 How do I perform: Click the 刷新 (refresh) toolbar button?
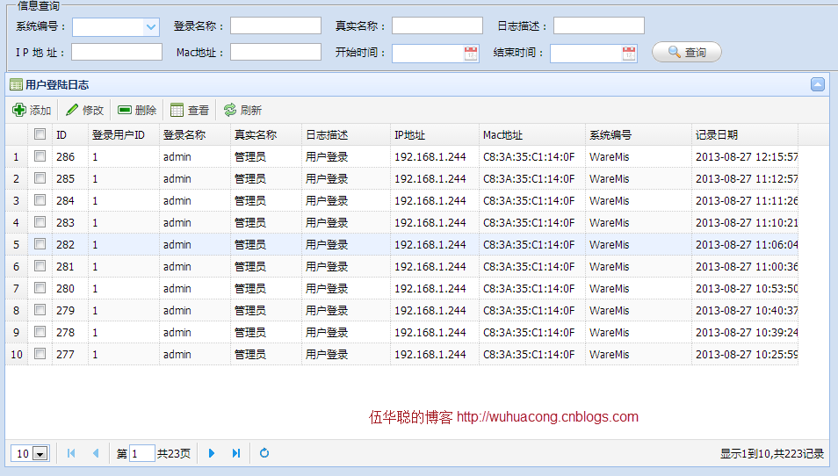(242, 110)
